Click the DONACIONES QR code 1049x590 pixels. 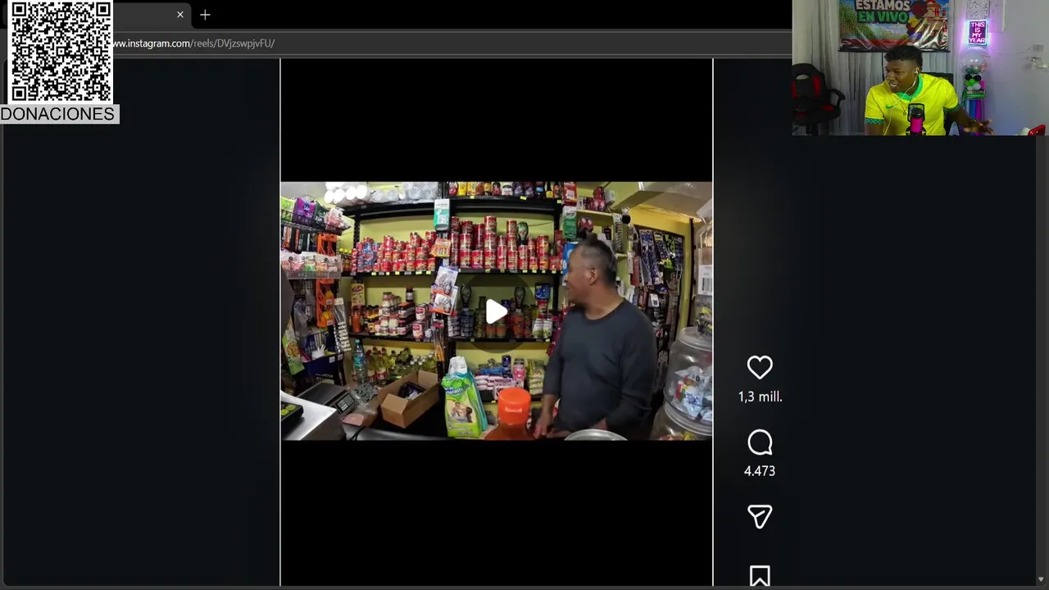(x=60, y=52)
